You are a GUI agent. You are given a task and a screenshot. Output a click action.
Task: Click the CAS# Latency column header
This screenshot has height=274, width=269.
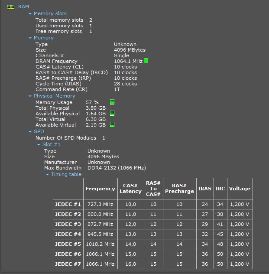(x=130, y=189)
